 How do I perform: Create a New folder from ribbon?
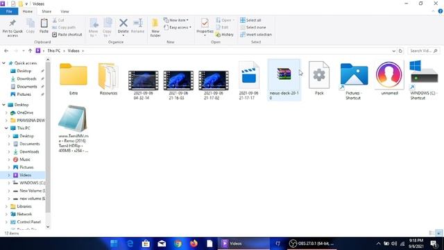point(155,28)
